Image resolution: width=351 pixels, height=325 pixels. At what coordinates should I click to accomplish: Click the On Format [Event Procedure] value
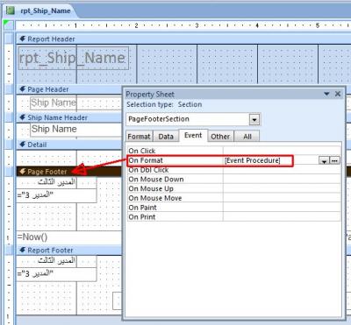[253, 160]
